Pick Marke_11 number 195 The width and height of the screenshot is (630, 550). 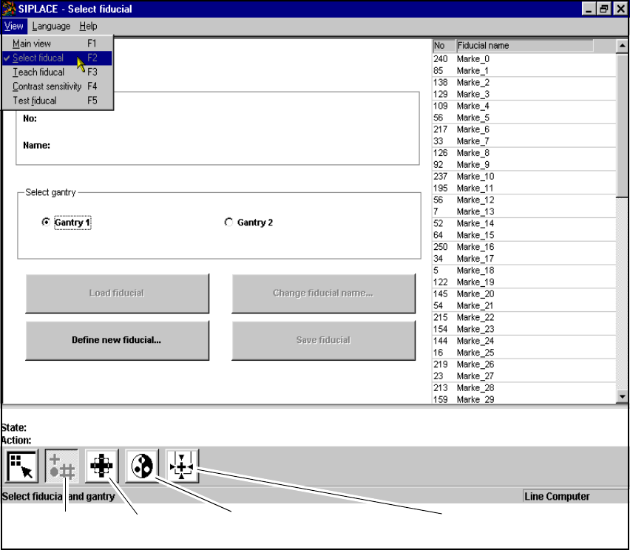pos(524,188)
